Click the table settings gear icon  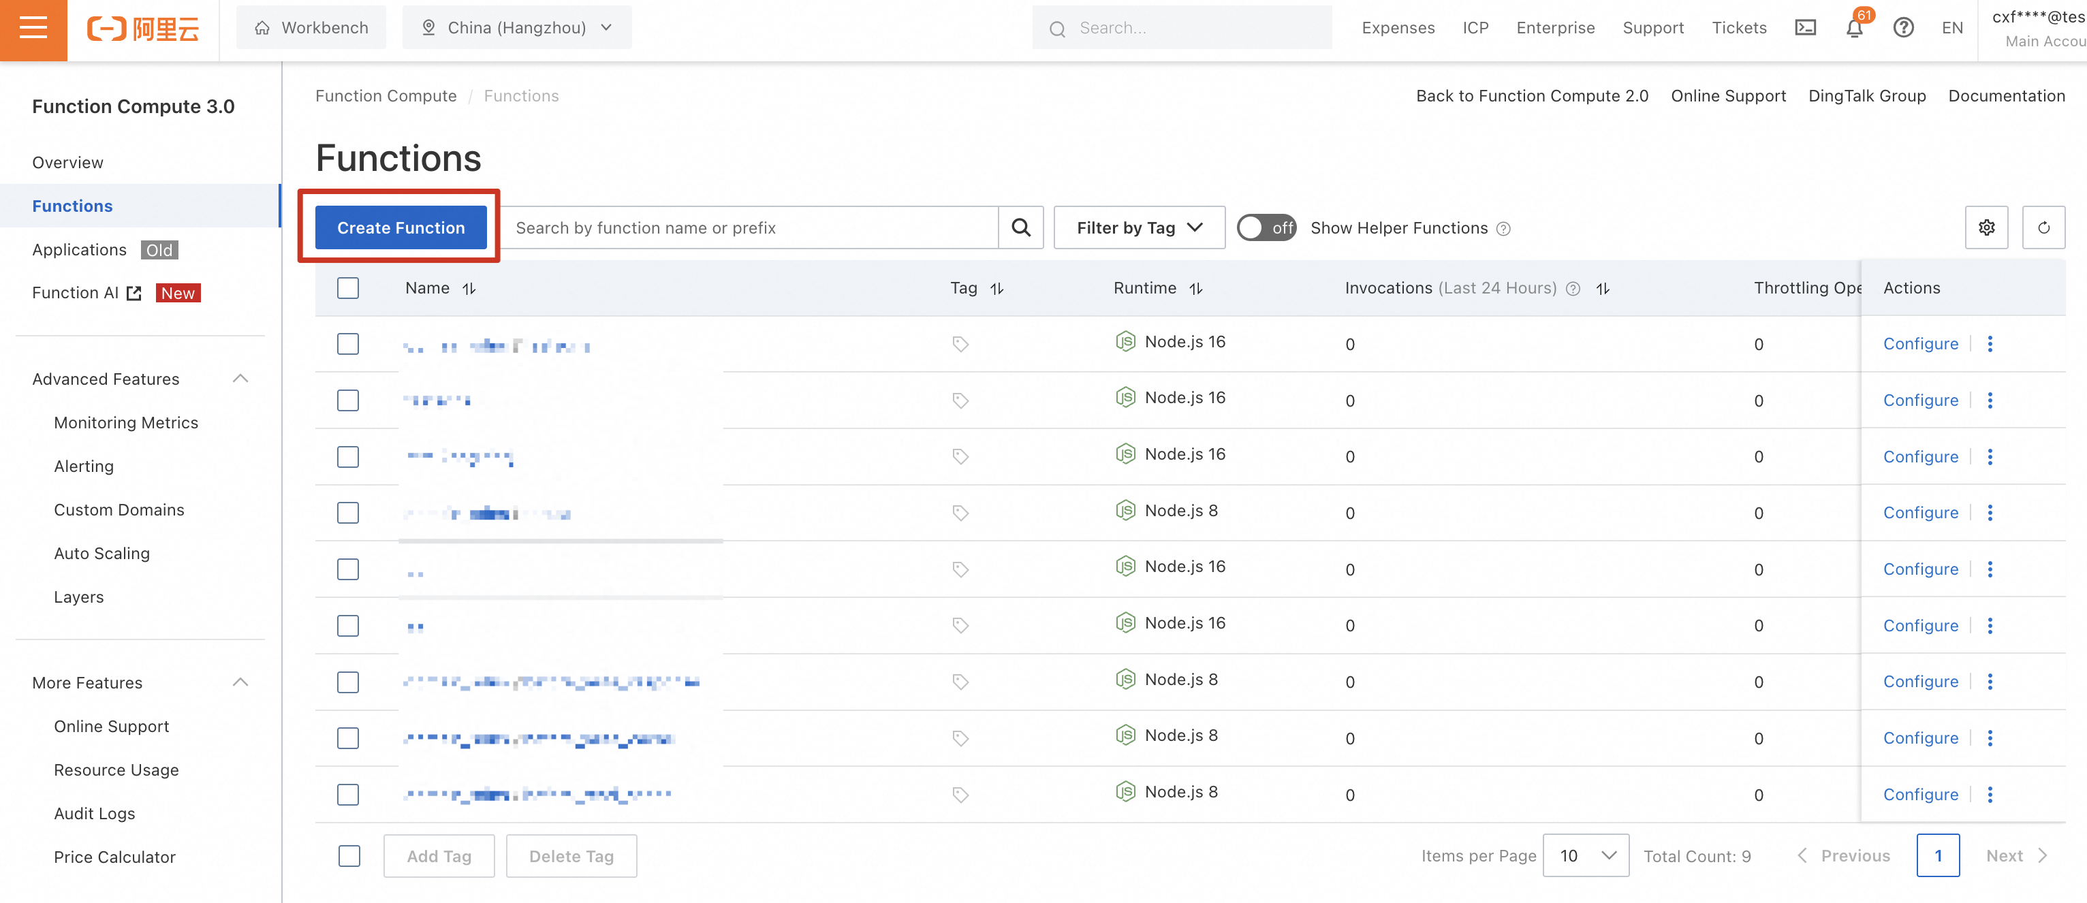(1986, 227)
